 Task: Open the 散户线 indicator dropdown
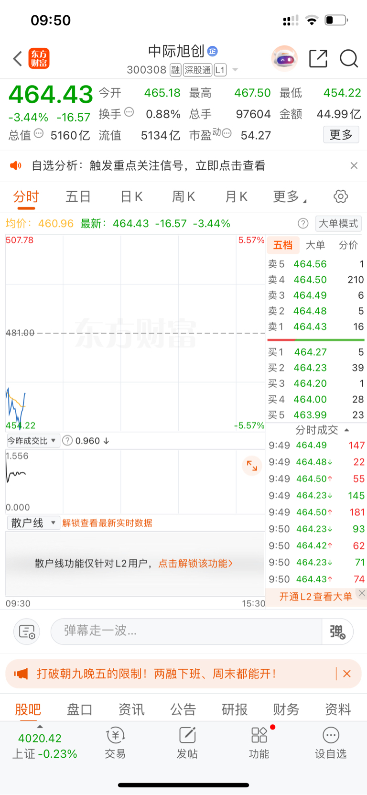point(33,523)
